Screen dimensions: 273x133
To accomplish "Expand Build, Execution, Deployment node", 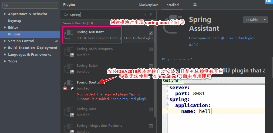I will pyautogui.click(x=5, y=48).
